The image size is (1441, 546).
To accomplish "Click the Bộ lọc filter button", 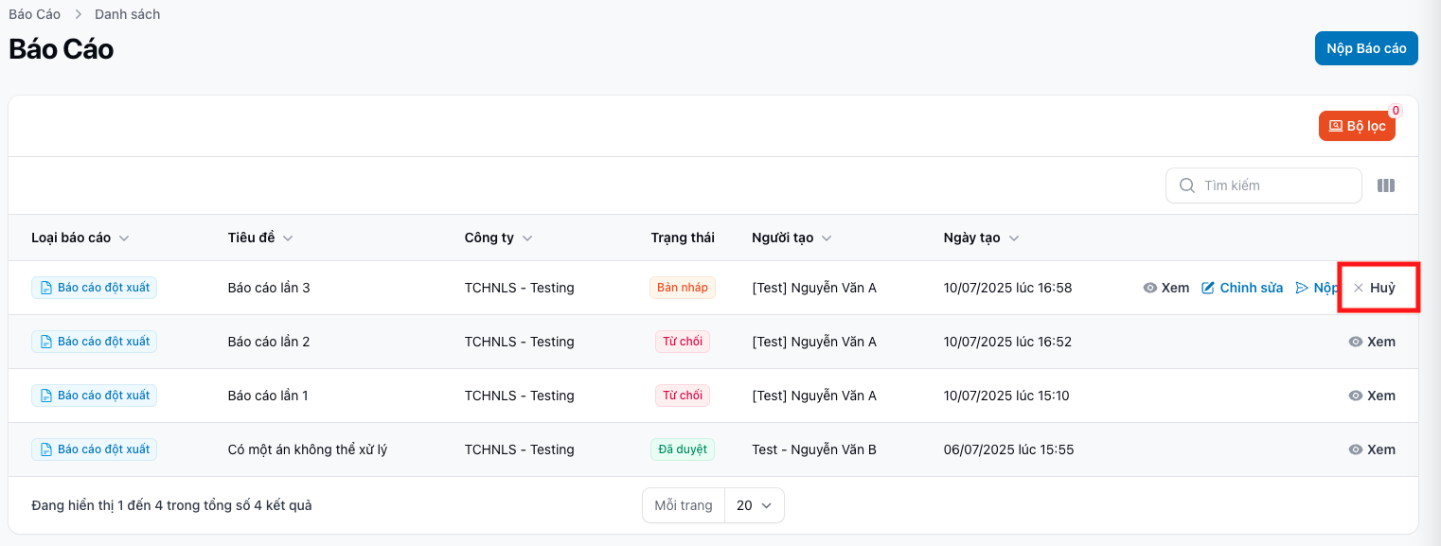I will point(1356,126).
